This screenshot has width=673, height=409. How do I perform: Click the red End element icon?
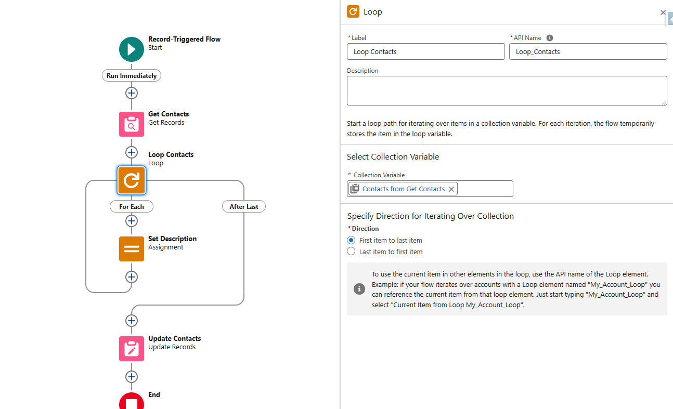[132, 402]
